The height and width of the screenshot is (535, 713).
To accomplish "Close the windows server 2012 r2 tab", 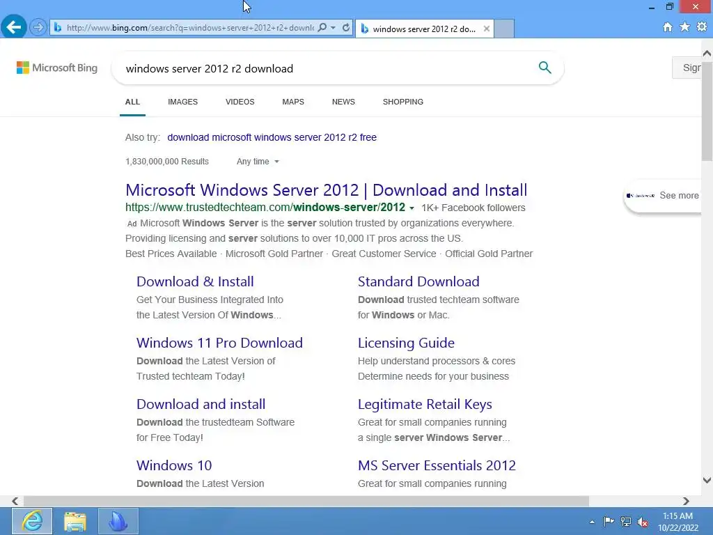I will point(487,29).
